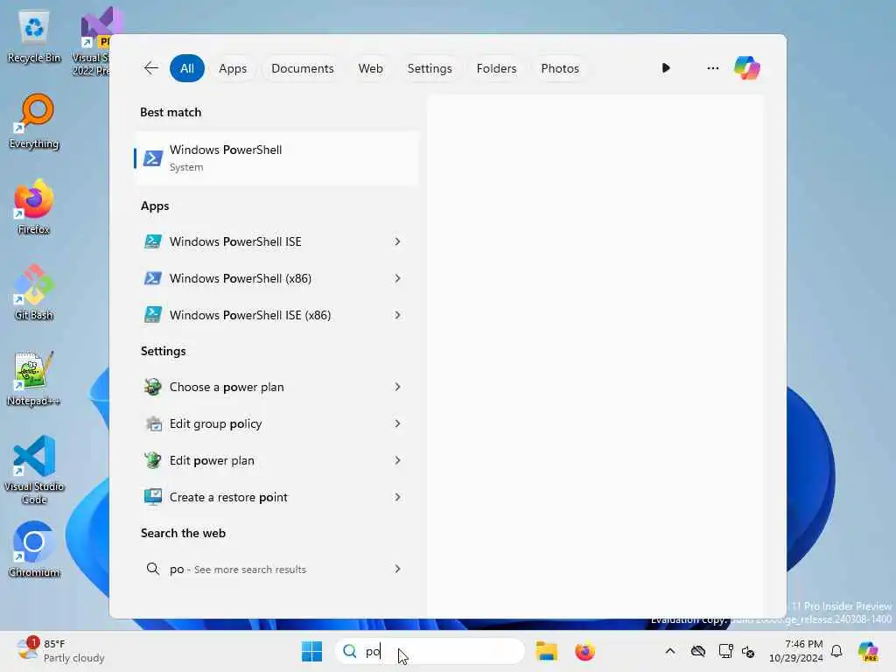Screen dimensions: 896x672
Task: Switch to the Apps filter tab
Action: tap(233, 68)
